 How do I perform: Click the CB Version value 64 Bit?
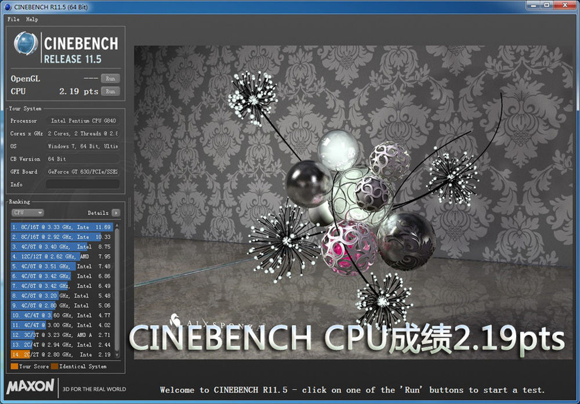tap(83, 159)
